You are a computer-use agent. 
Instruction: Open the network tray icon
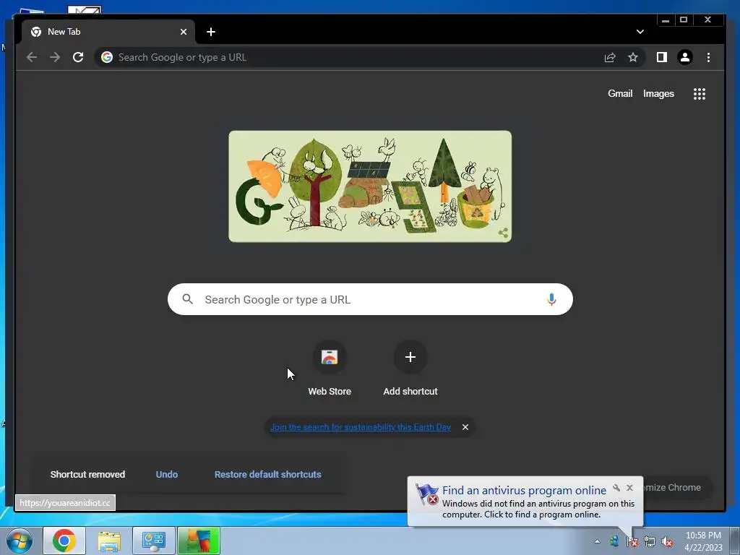(x=650, y=541)
